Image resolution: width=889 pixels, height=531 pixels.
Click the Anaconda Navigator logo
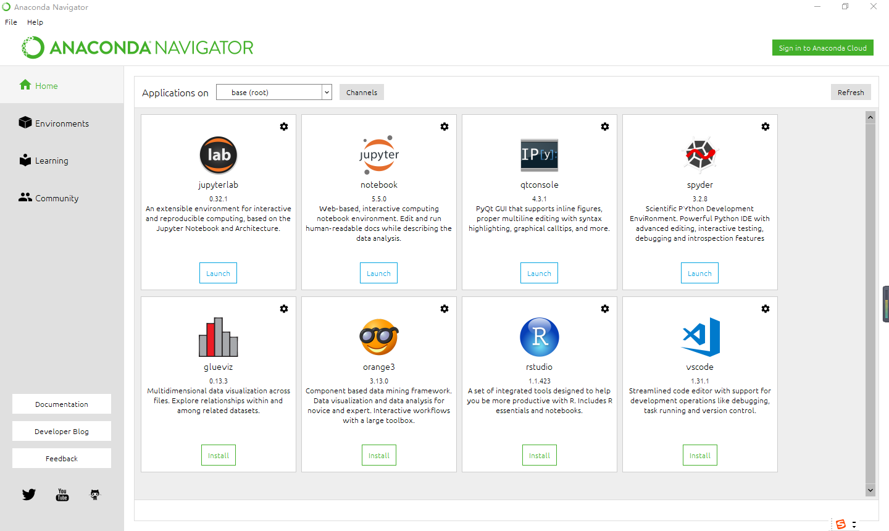point(138,48)
